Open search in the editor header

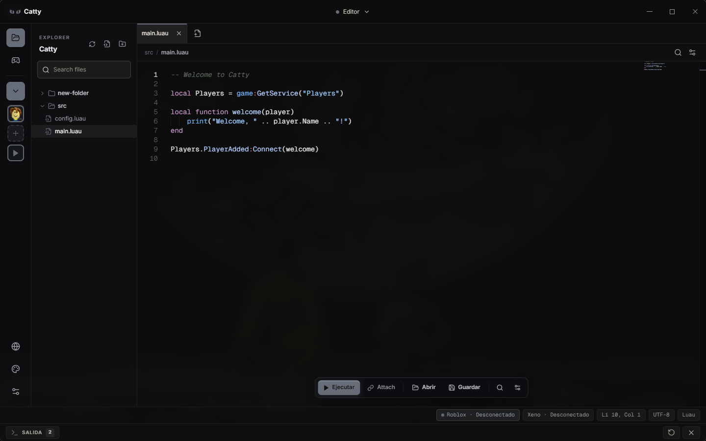(678, 52)
